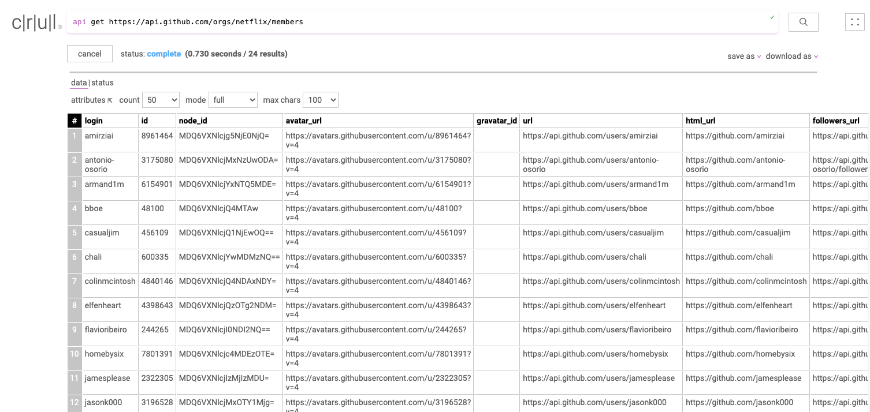Select the data tab
The height and width of the screenshot is (412, 870).
(x=79, y=83)
